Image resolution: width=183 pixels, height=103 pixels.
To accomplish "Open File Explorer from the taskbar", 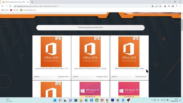I will point(81,100).
